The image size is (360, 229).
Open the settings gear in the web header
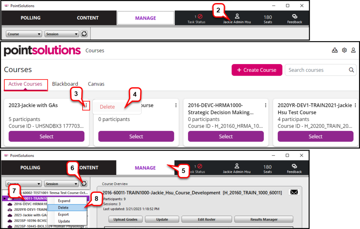pos(344,50)
